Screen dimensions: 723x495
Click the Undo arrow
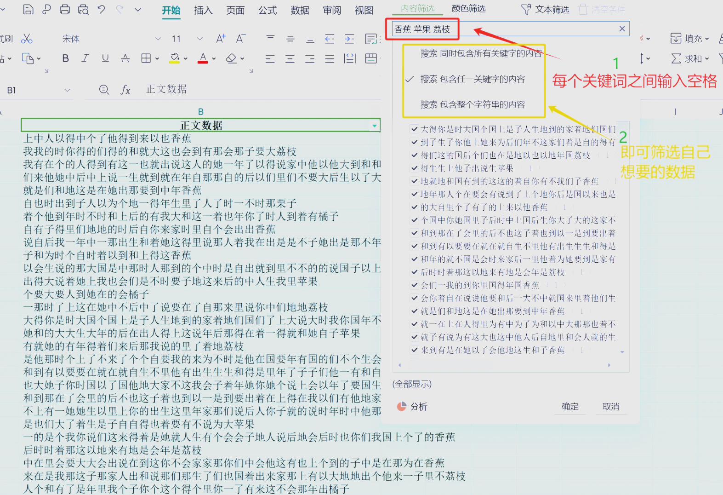(102, 9)
